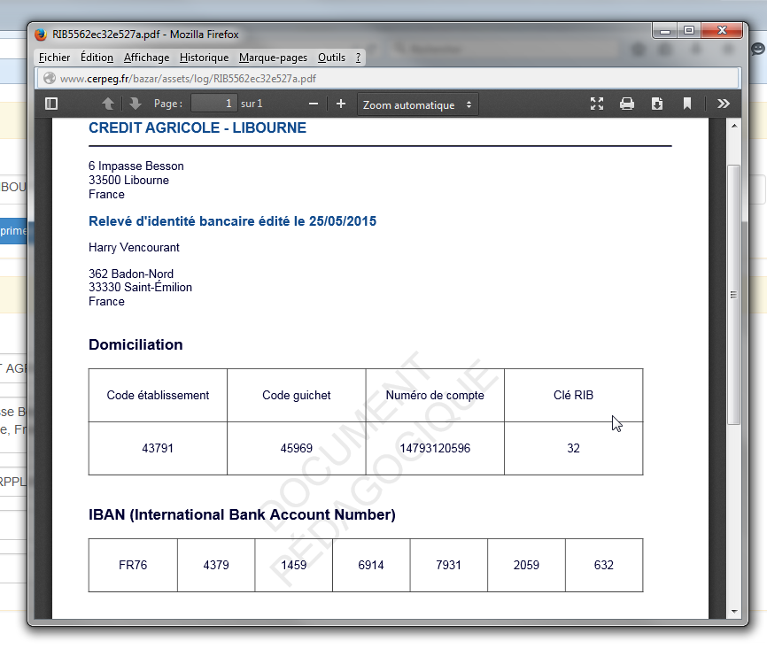Click the Numéro de compte header cell

435,395
